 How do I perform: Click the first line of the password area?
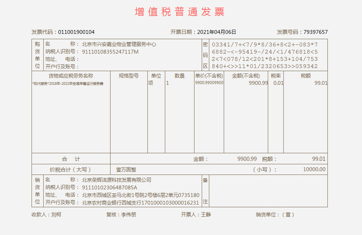coord(264,44)
